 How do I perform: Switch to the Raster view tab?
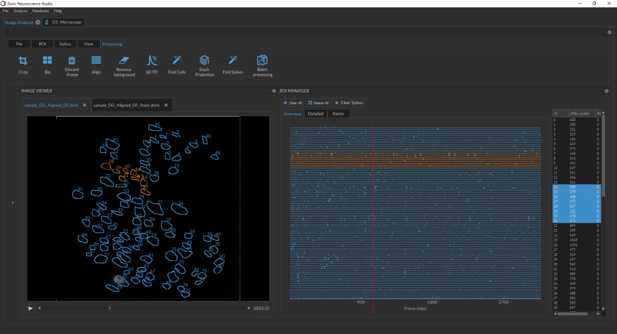point(338,114)
